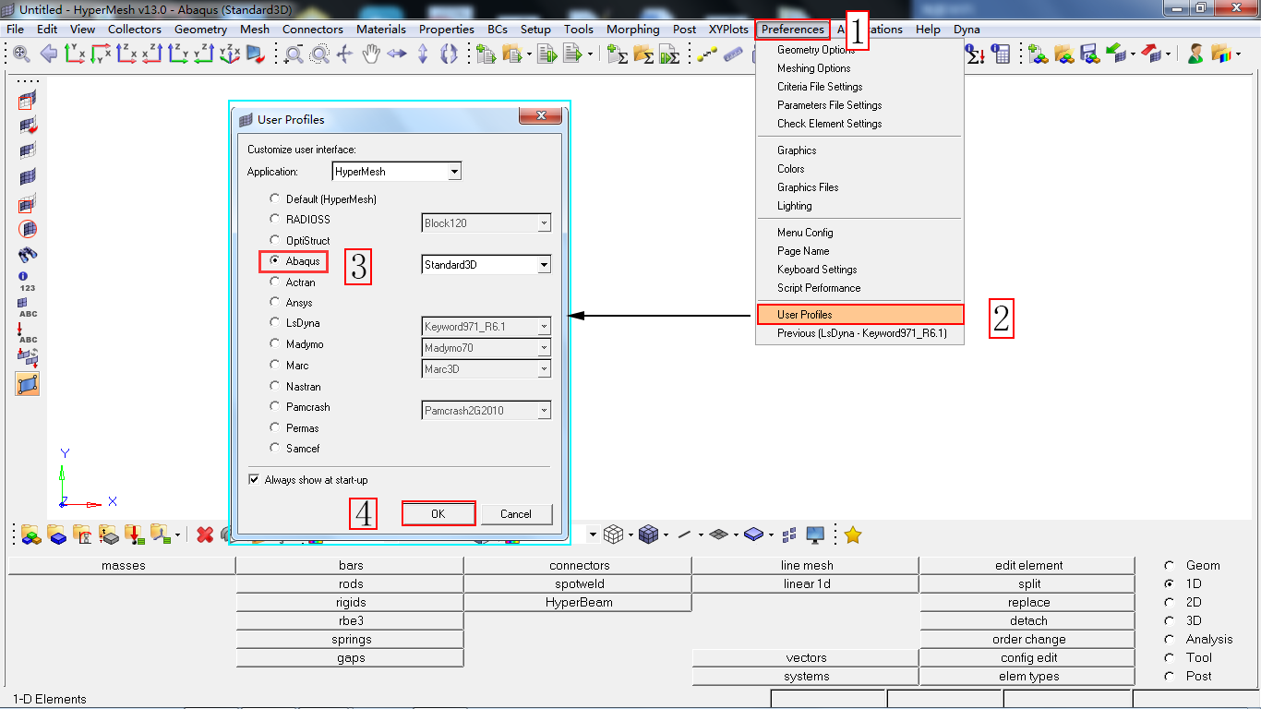Click the calculator icon in the toolbar

[1000, 54]
